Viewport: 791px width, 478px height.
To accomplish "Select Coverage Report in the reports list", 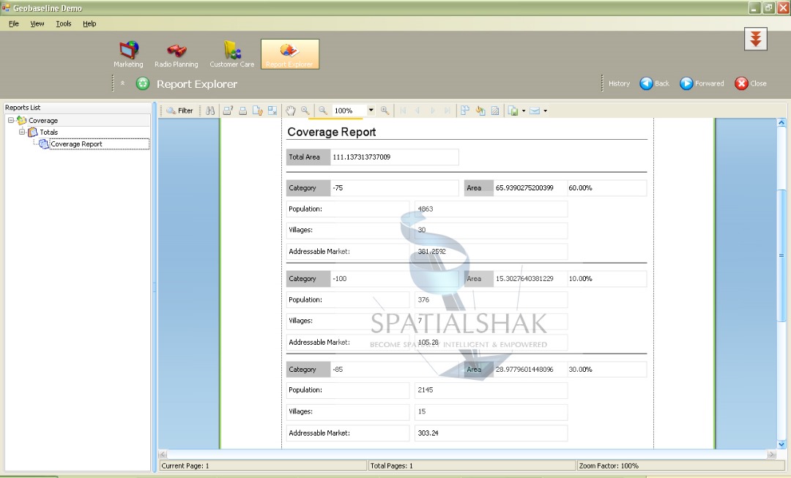I will [x=76, y=144].
